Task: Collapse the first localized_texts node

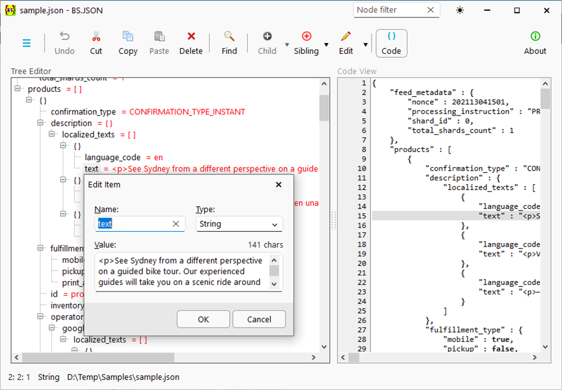Action: pos(52,134)
